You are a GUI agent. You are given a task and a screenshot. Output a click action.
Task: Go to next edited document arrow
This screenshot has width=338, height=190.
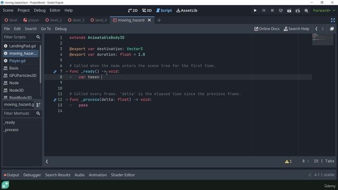(323, 29)
